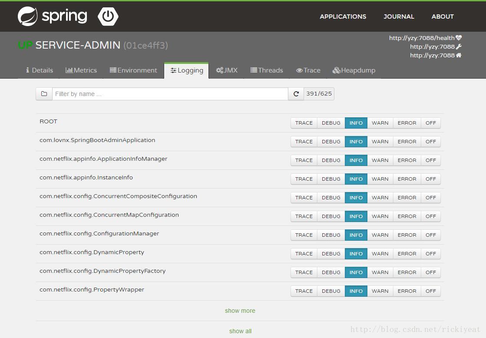
Task: Refresh the logger list
Action: (296, 93)
